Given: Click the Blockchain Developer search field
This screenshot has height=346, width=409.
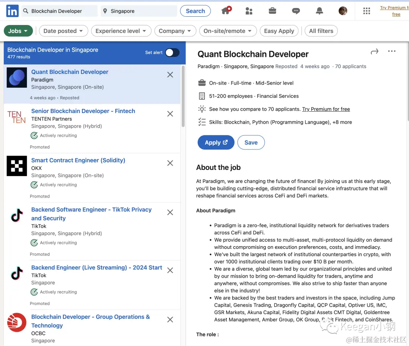Looking at the screenshot, I should point(60,11).
